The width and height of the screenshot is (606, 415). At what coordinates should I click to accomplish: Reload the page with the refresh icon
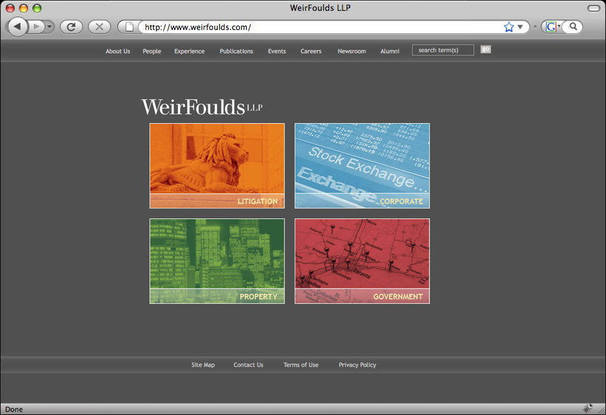point(71,27)
